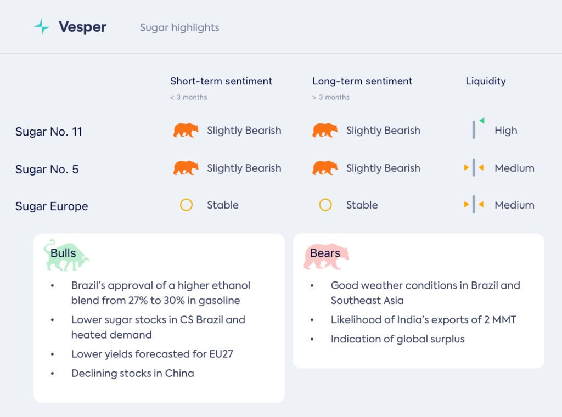Click the Sugar No. 5 Medium liquidity icon
The image size is (562, 417).
click(x=474, y=168)
